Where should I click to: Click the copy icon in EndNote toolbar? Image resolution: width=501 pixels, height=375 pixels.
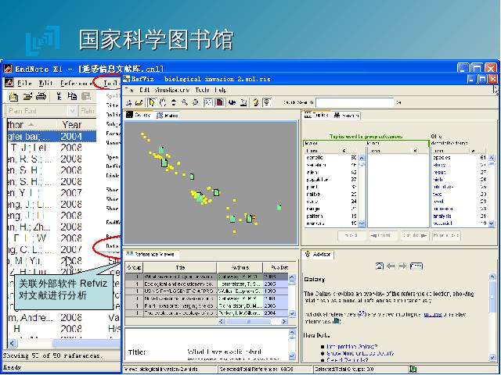tap(72, 96)
